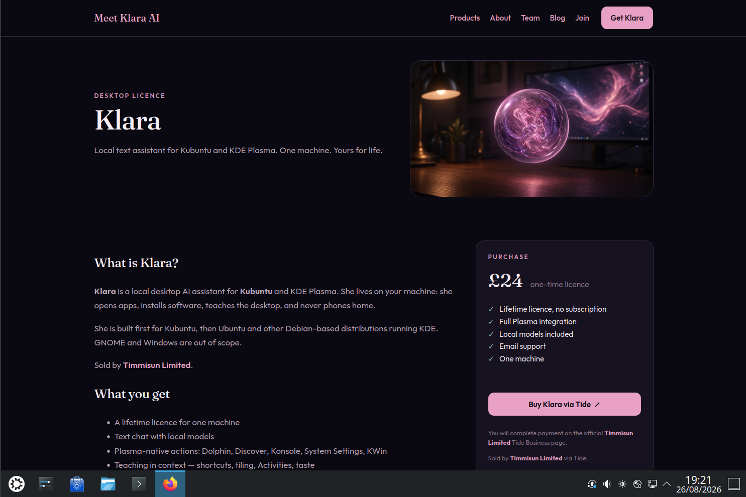Click the 'Plasma-native actions' bullet
Screen dimensions: 746x497
pos(251,451)
